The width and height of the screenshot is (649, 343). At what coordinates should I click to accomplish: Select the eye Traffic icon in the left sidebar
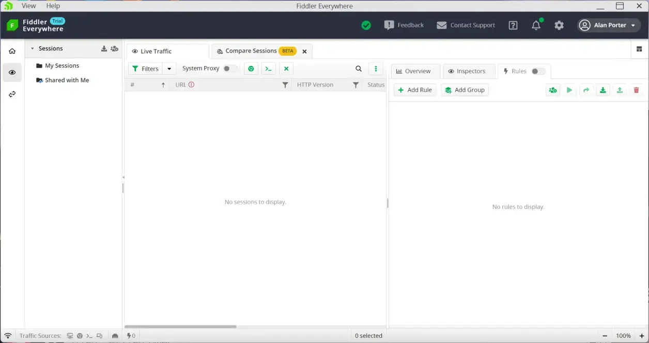12,72
